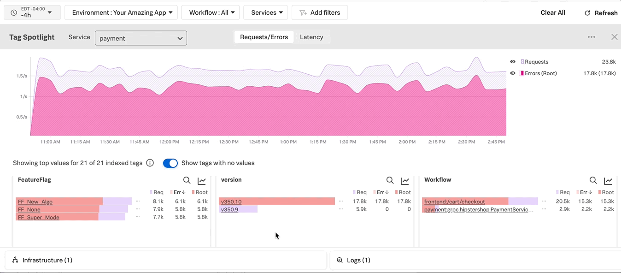This screenshot has height=273, width=621.
Task: Click the ellipsis next to v350.10 row
Action: click(x=341, y=202)
